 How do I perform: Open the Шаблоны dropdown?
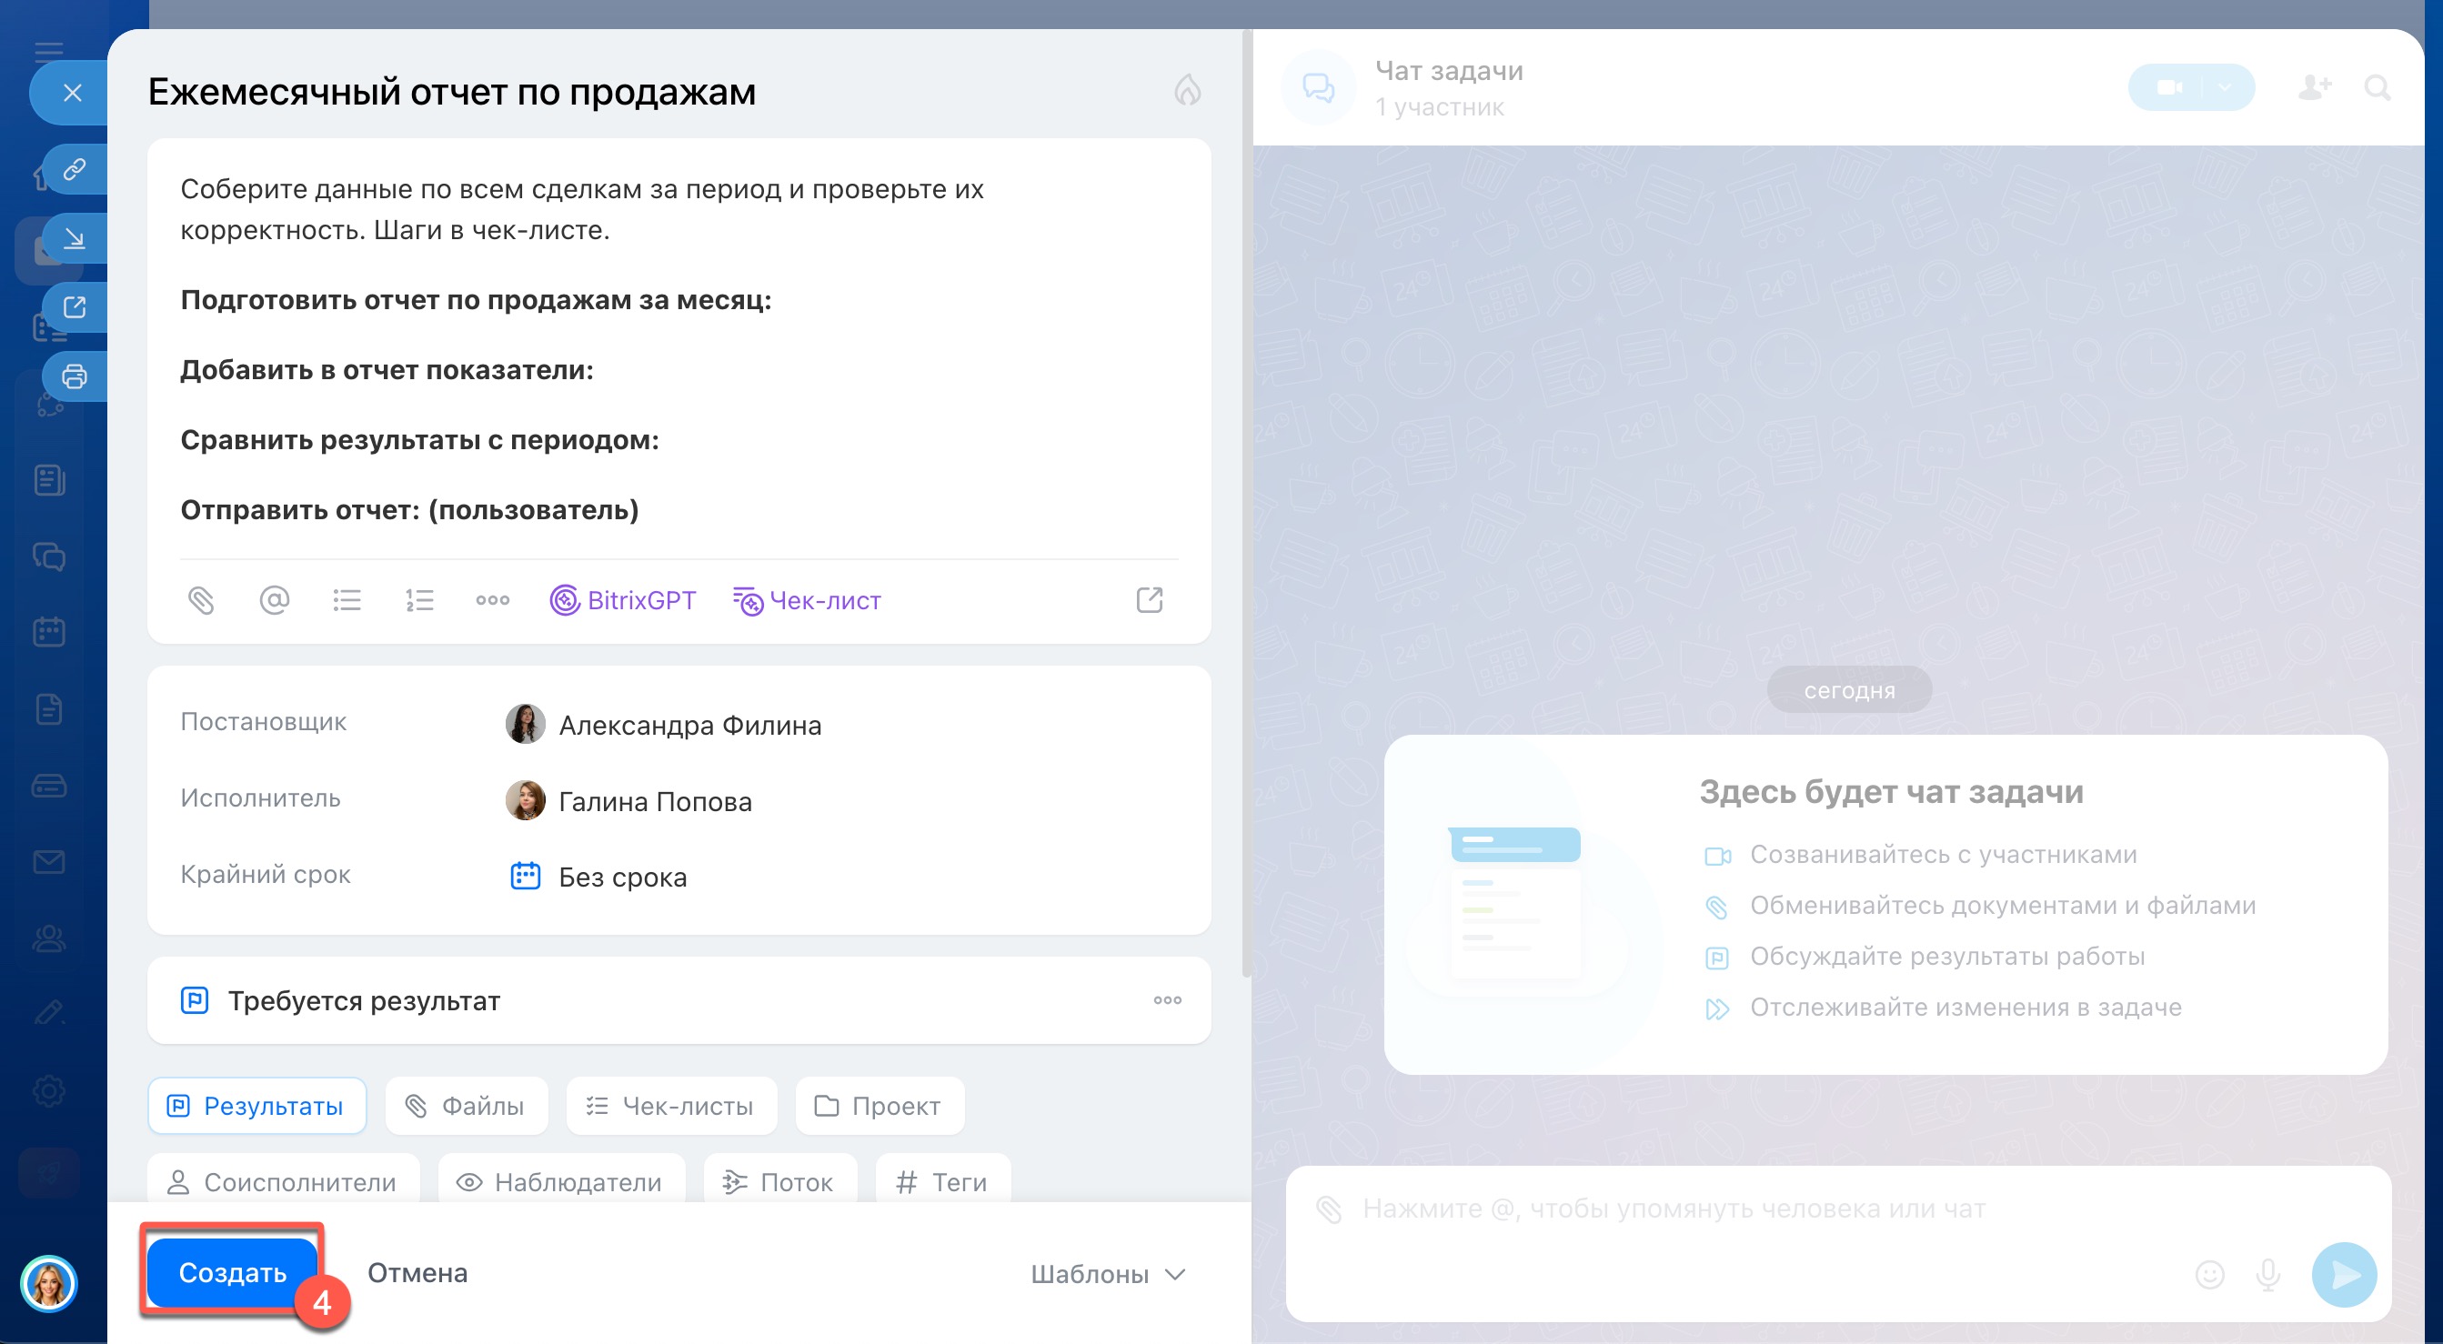pos(1108,1274)
